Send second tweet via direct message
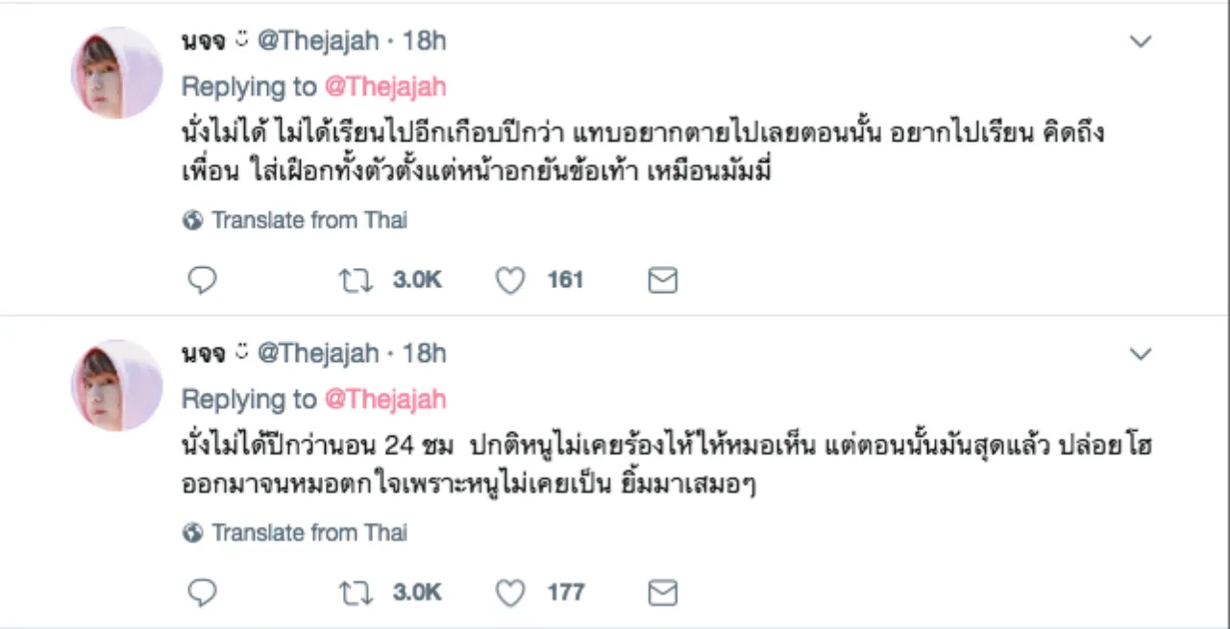1230x629 pixels. (663, 593)
